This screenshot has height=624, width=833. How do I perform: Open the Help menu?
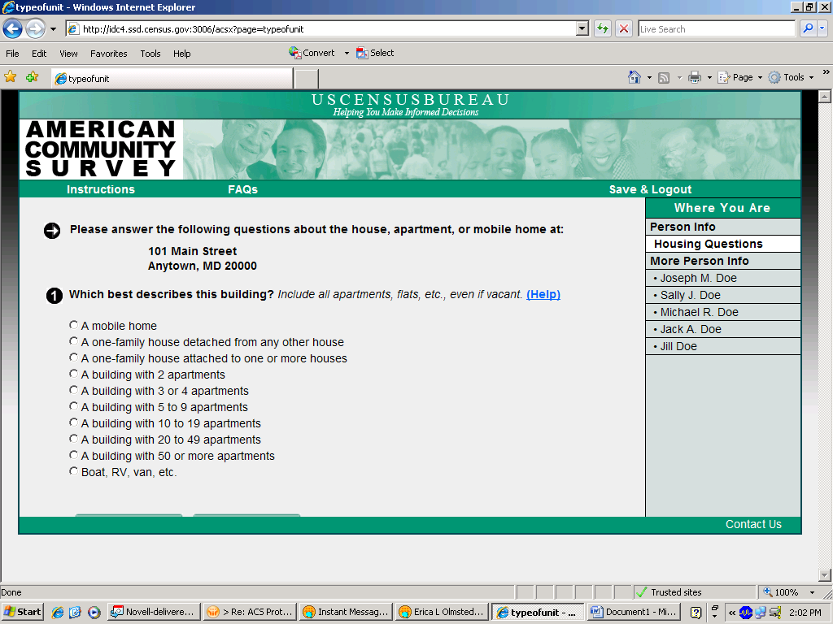tap(181, 54)
